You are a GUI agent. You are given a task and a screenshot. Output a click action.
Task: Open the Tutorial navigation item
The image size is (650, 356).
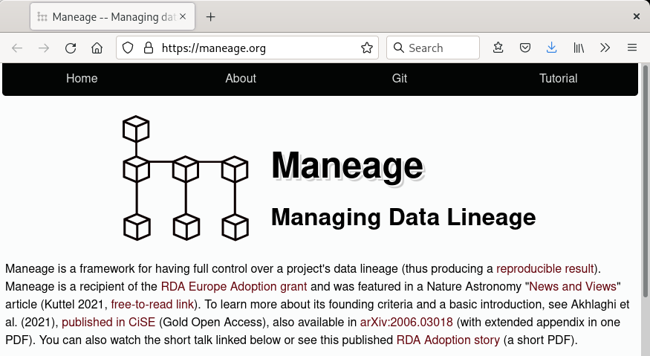558,79
